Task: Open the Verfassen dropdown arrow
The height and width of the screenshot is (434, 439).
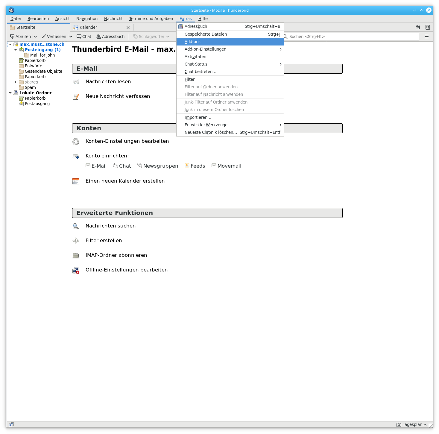Action: 71,37
